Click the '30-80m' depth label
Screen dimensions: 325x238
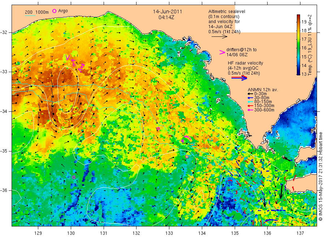(x=262, y=98)
